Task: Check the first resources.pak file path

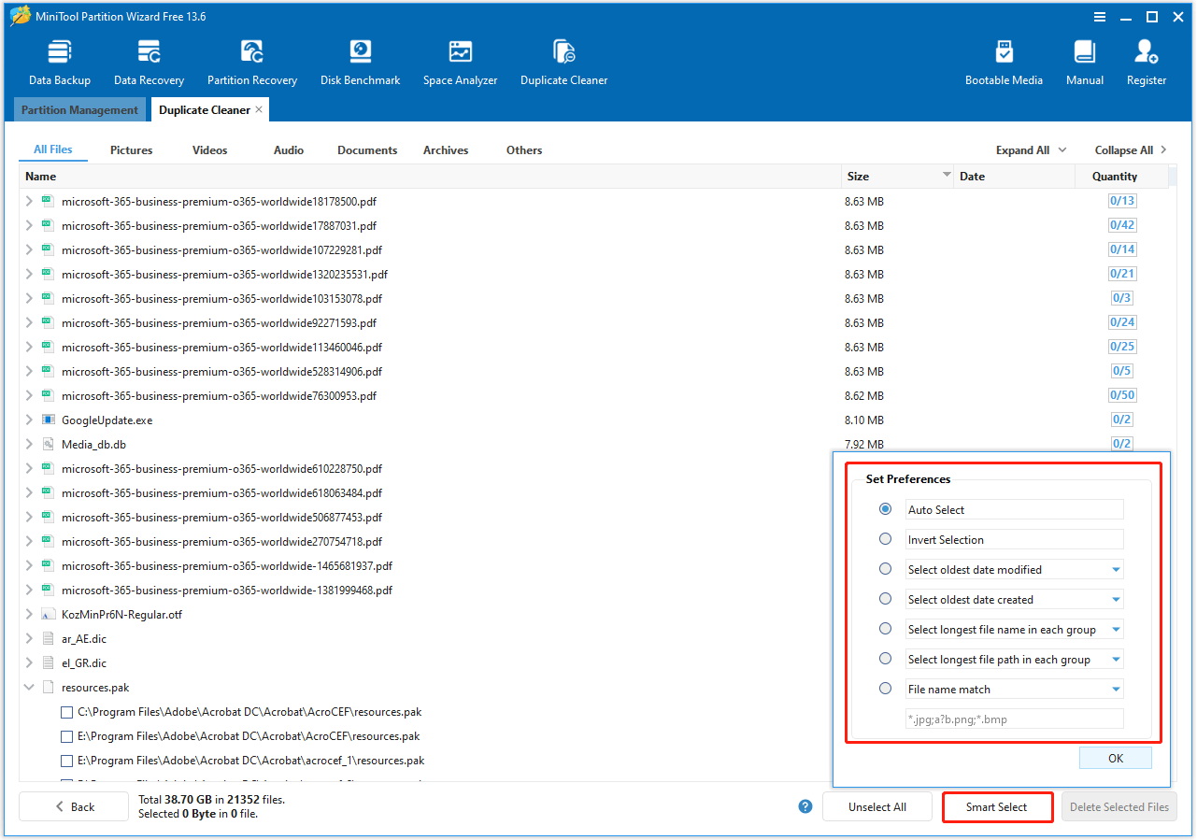Action: [x=66, y=711]
